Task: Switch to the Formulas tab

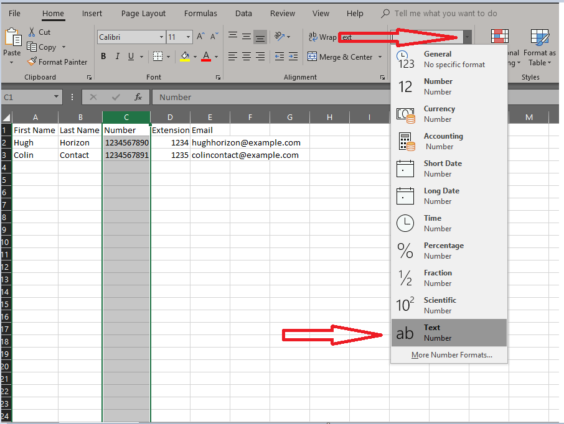Action: point(200,13)
